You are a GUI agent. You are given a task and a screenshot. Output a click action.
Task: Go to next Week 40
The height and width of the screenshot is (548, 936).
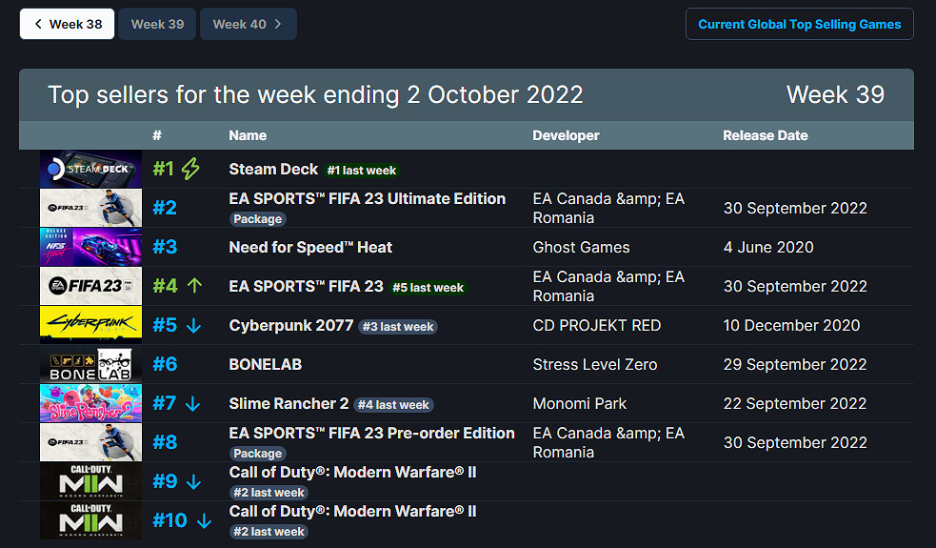[248, 24]
